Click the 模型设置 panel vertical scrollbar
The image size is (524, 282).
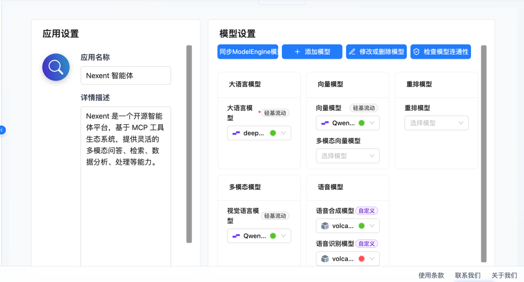click(484, 154)
